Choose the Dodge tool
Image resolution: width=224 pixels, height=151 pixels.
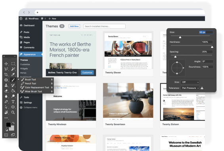(x=13, y=96)
